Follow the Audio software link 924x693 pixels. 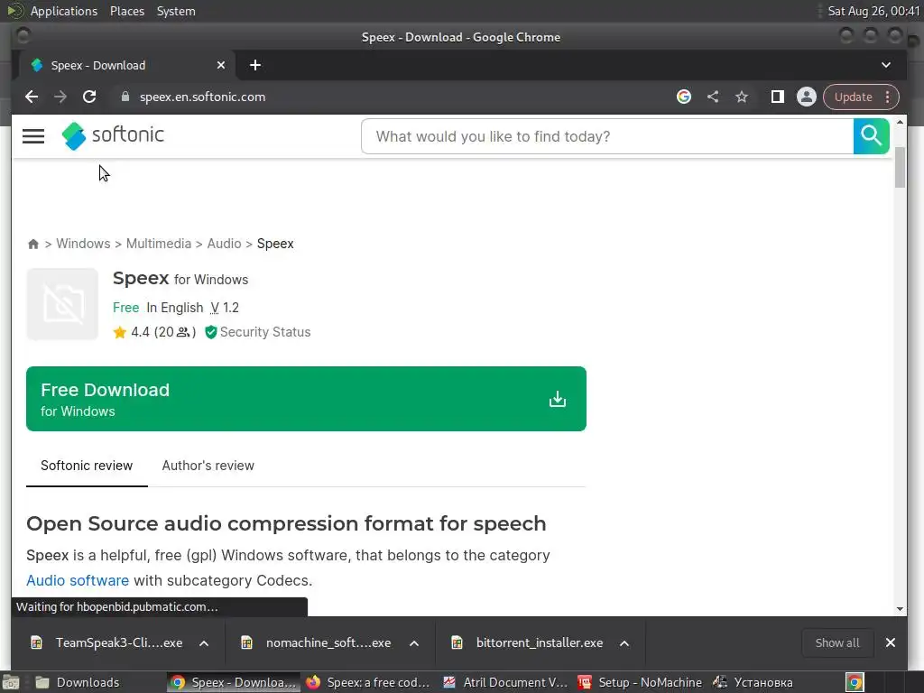pos(78,580)
